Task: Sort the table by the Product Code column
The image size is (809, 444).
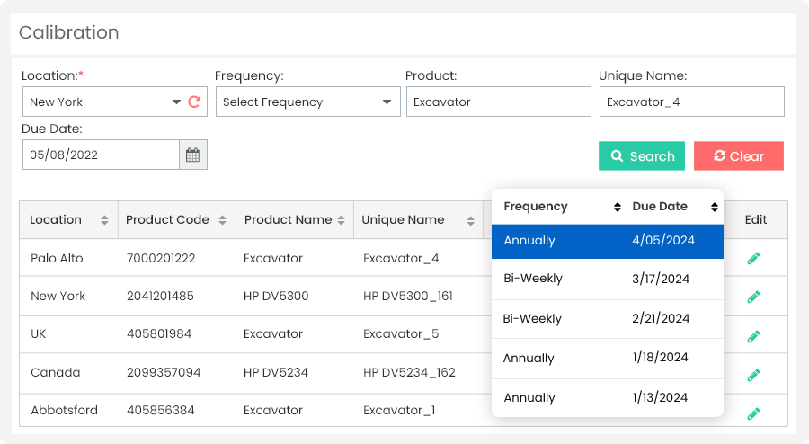Action: [x=222, y=220]
